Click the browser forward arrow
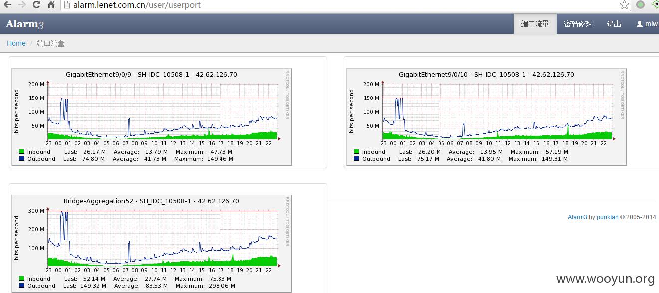The height and width of the screenshot is (293, 659). (22, 5)
